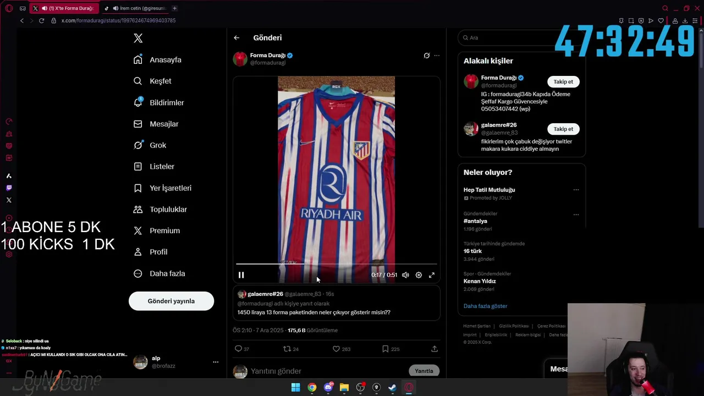704x396 pixels.
Task: Open account menu dots next to alp
Action: [x=216, y=362]
